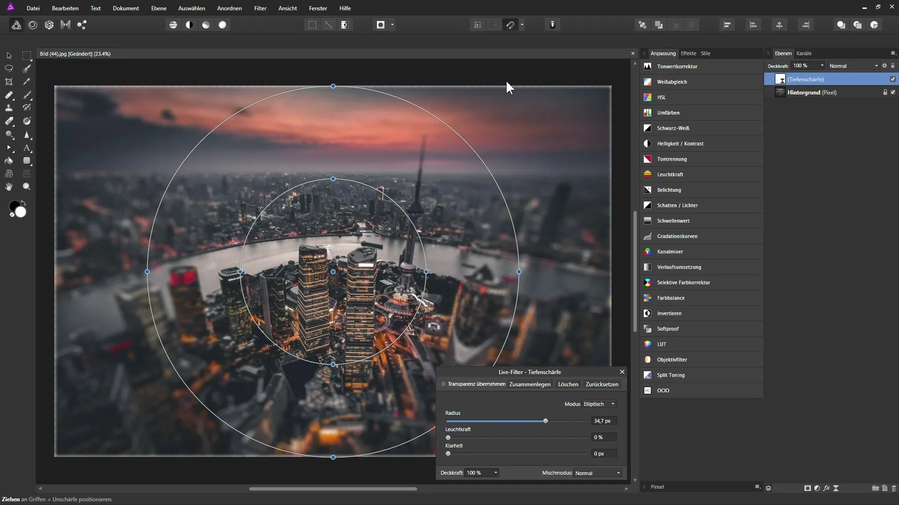This screenshot has height=505, width=899.
Task: Open Deckkraft opacity dropdown in Layers panel
Action: [x=808, y=66]
